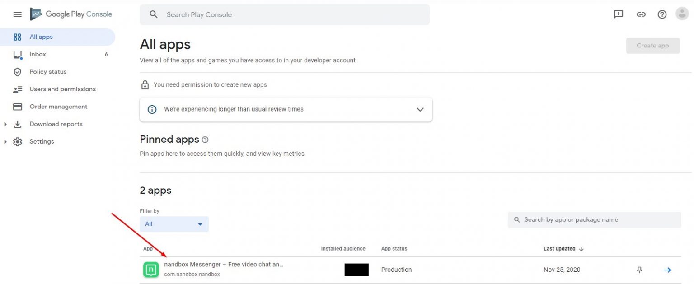
Task: Click the link/preview icon in top bar
Action: (641, 14)
